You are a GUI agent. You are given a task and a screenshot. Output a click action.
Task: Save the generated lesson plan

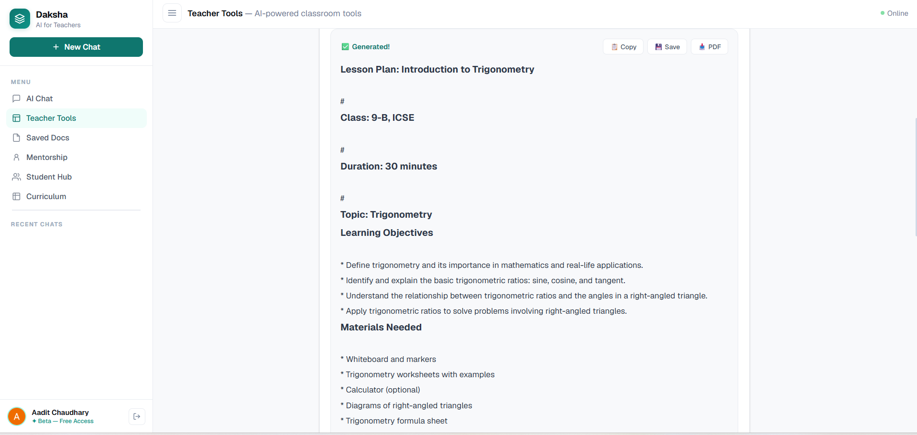667,47
